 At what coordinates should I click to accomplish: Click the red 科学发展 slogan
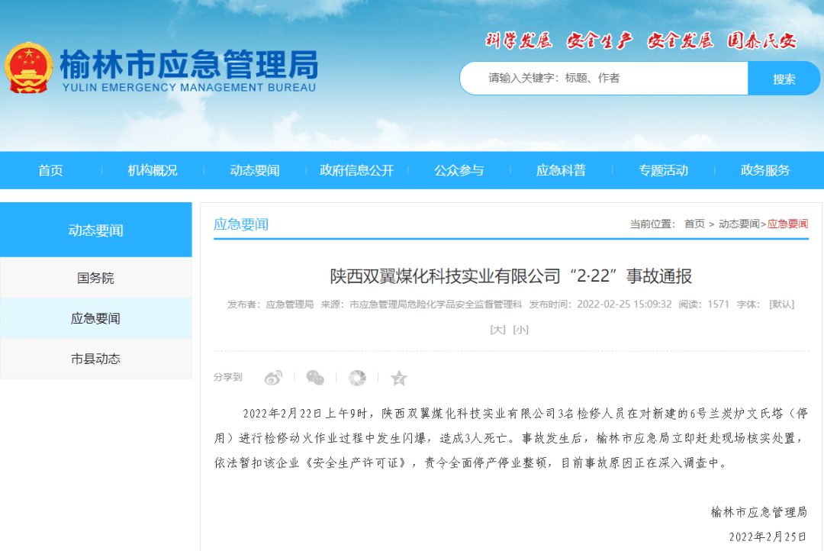point(518,40)
